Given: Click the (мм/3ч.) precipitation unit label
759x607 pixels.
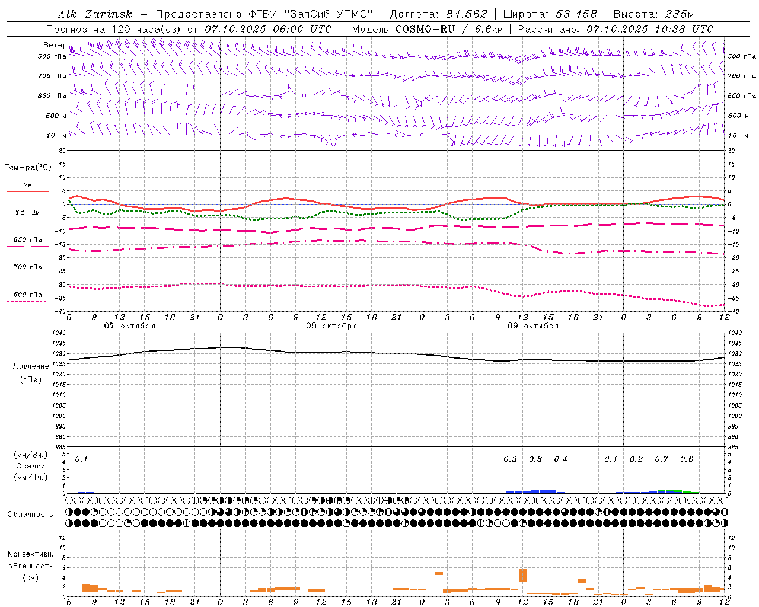Looking at the screenshot, I should tap(30, 455).
